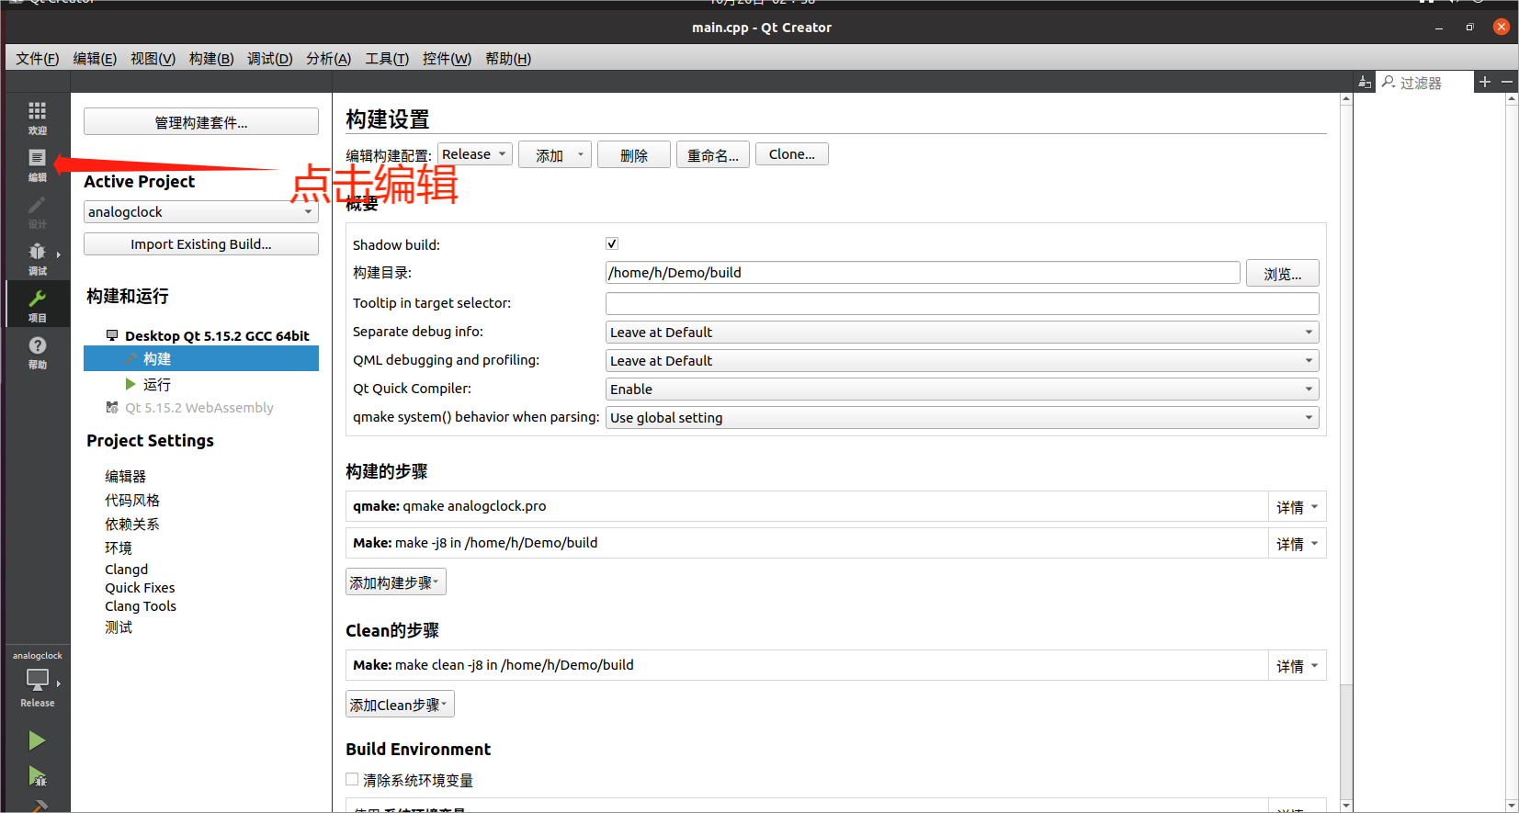Screen dimensions: 1519x813
Task: Click the 浏览... button
Action: click(1283, 274)
